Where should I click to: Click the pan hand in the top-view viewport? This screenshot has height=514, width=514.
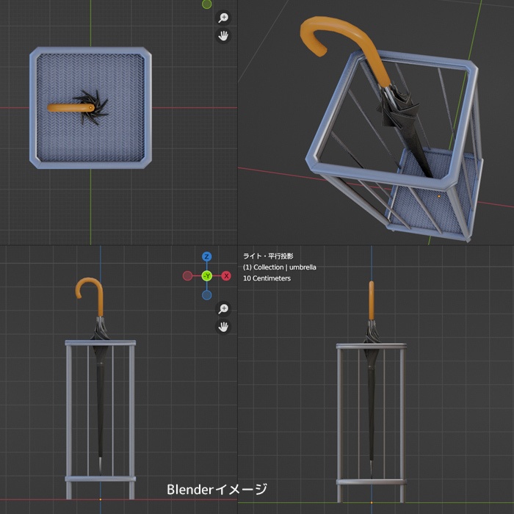[x=223, y=36]
